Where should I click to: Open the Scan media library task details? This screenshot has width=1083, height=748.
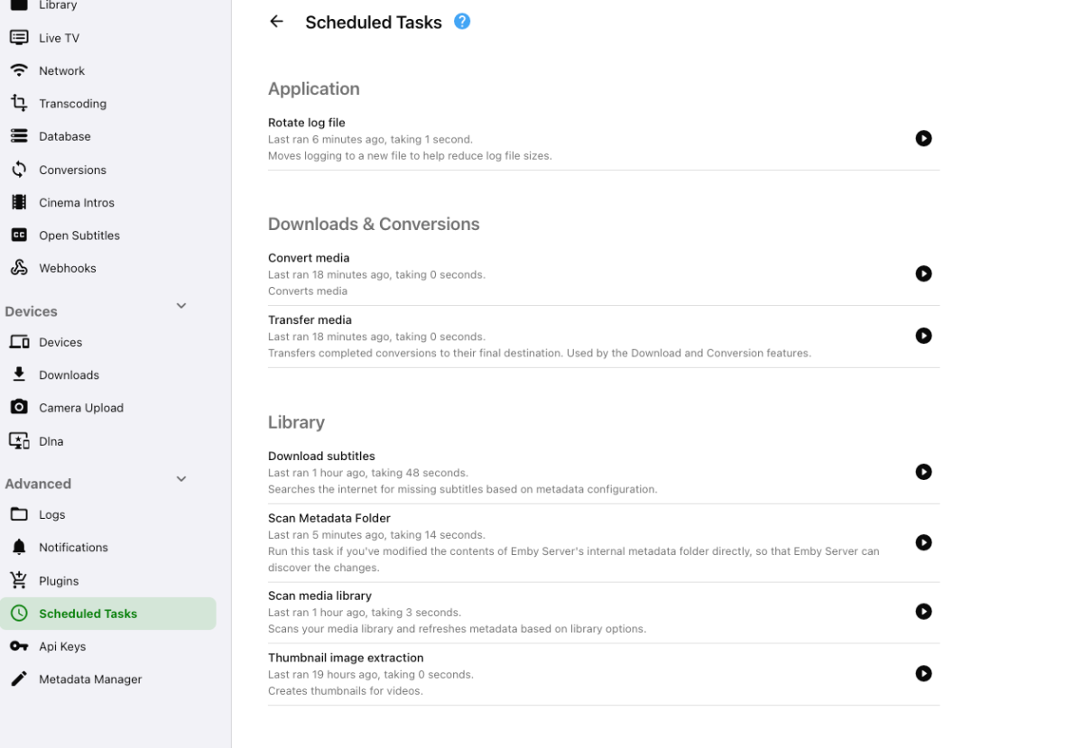(x=319, y=596)
